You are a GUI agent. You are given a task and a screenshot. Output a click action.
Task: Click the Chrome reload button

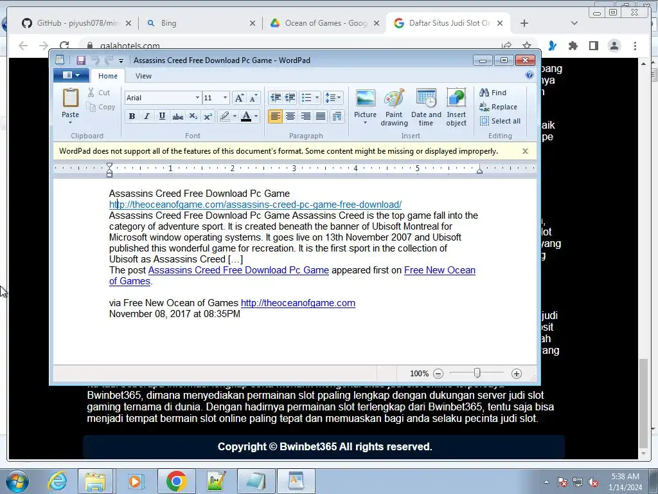(64, 46)
